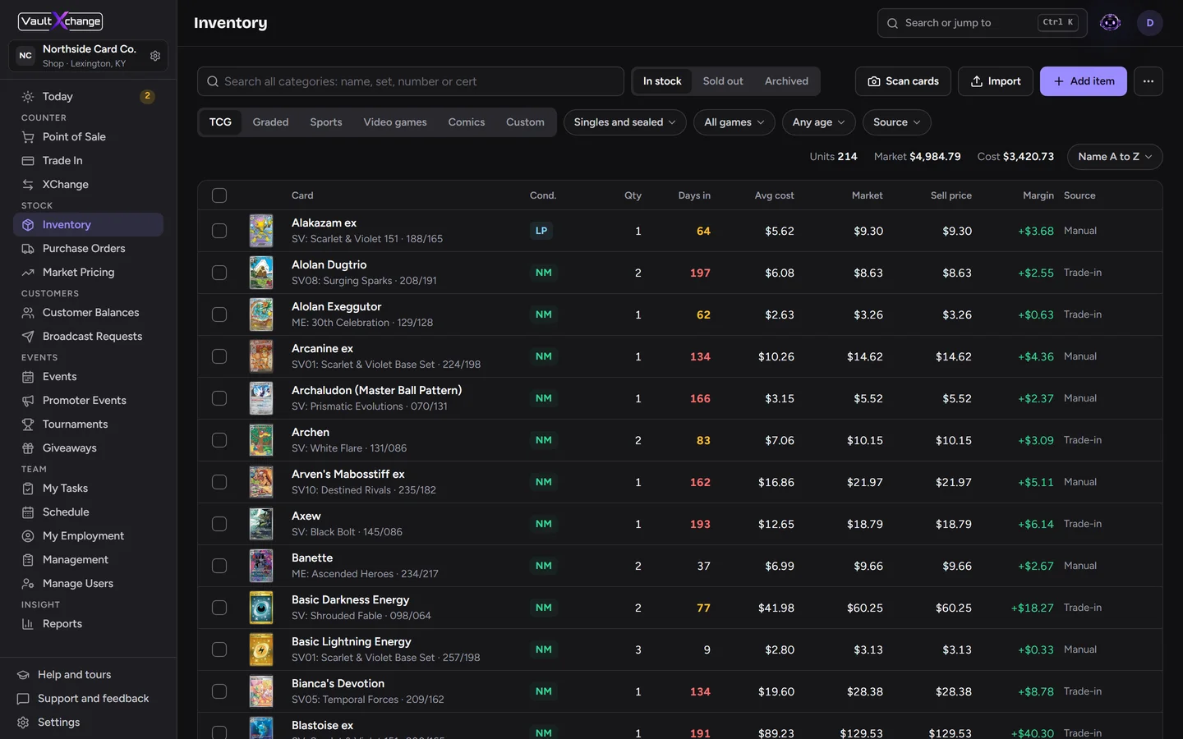Click My Tasks clipboard icon
1183x739 pixels.
point(28,489)
